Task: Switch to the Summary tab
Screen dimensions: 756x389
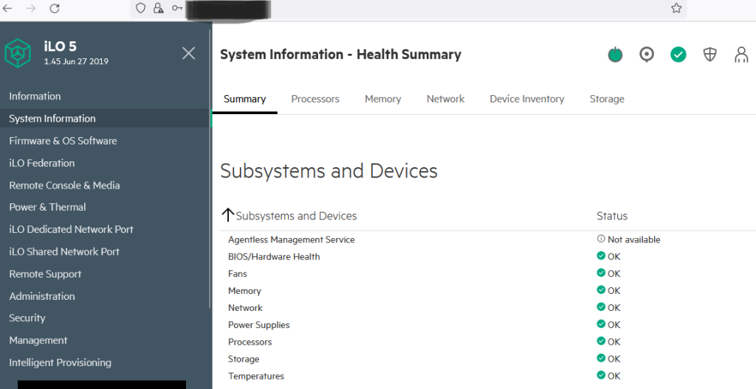Action: [244, 99]
